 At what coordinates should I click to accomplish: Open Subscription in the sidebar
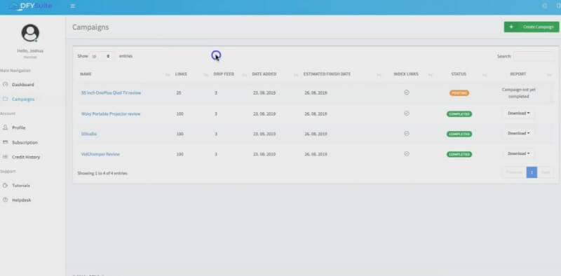pyautogui.click(x=25, y=142)
